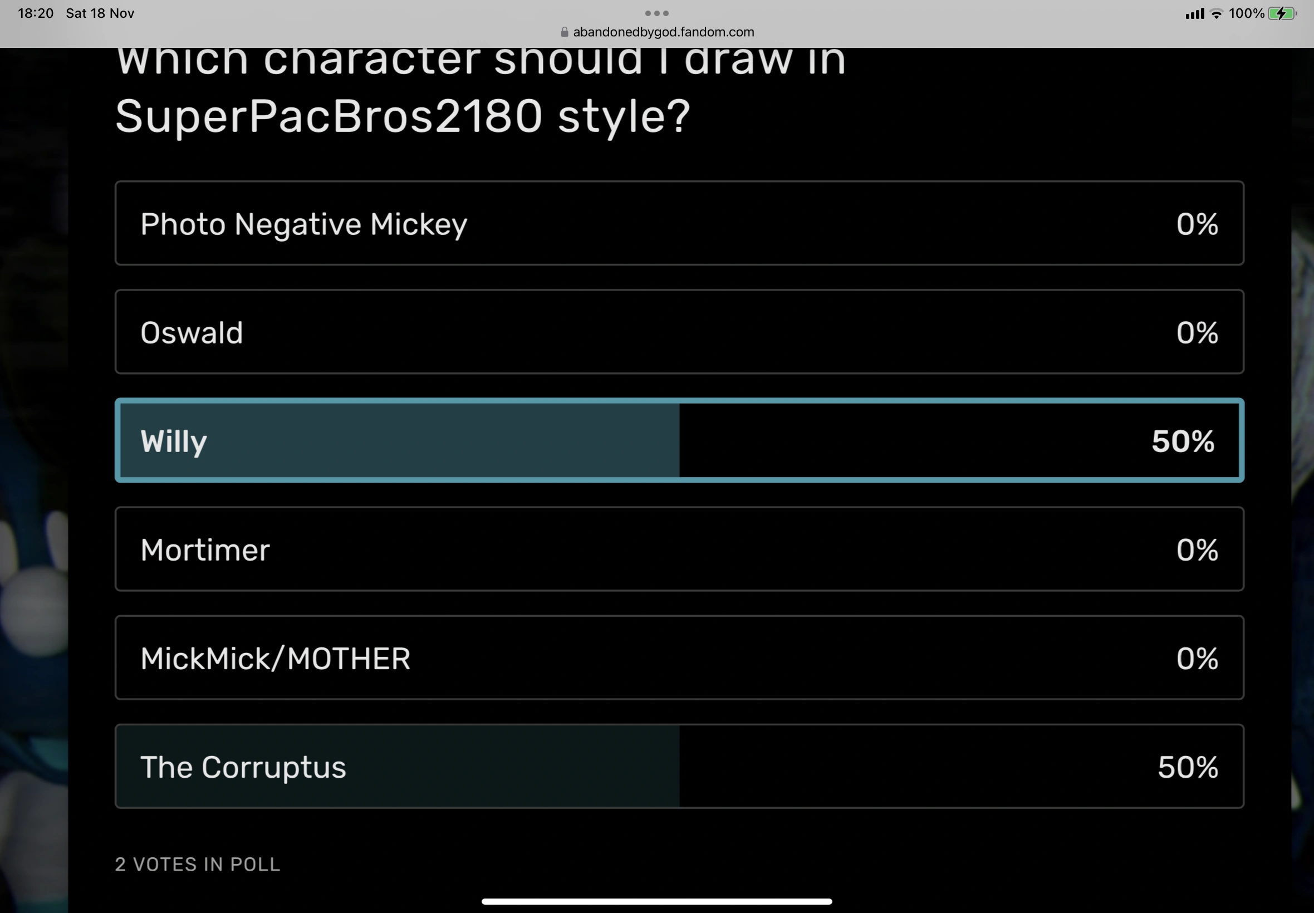Tap the Wi-Fi signal icon in status bar
The width and height of the screenshot is (1314, 913).
point(1215,13)
